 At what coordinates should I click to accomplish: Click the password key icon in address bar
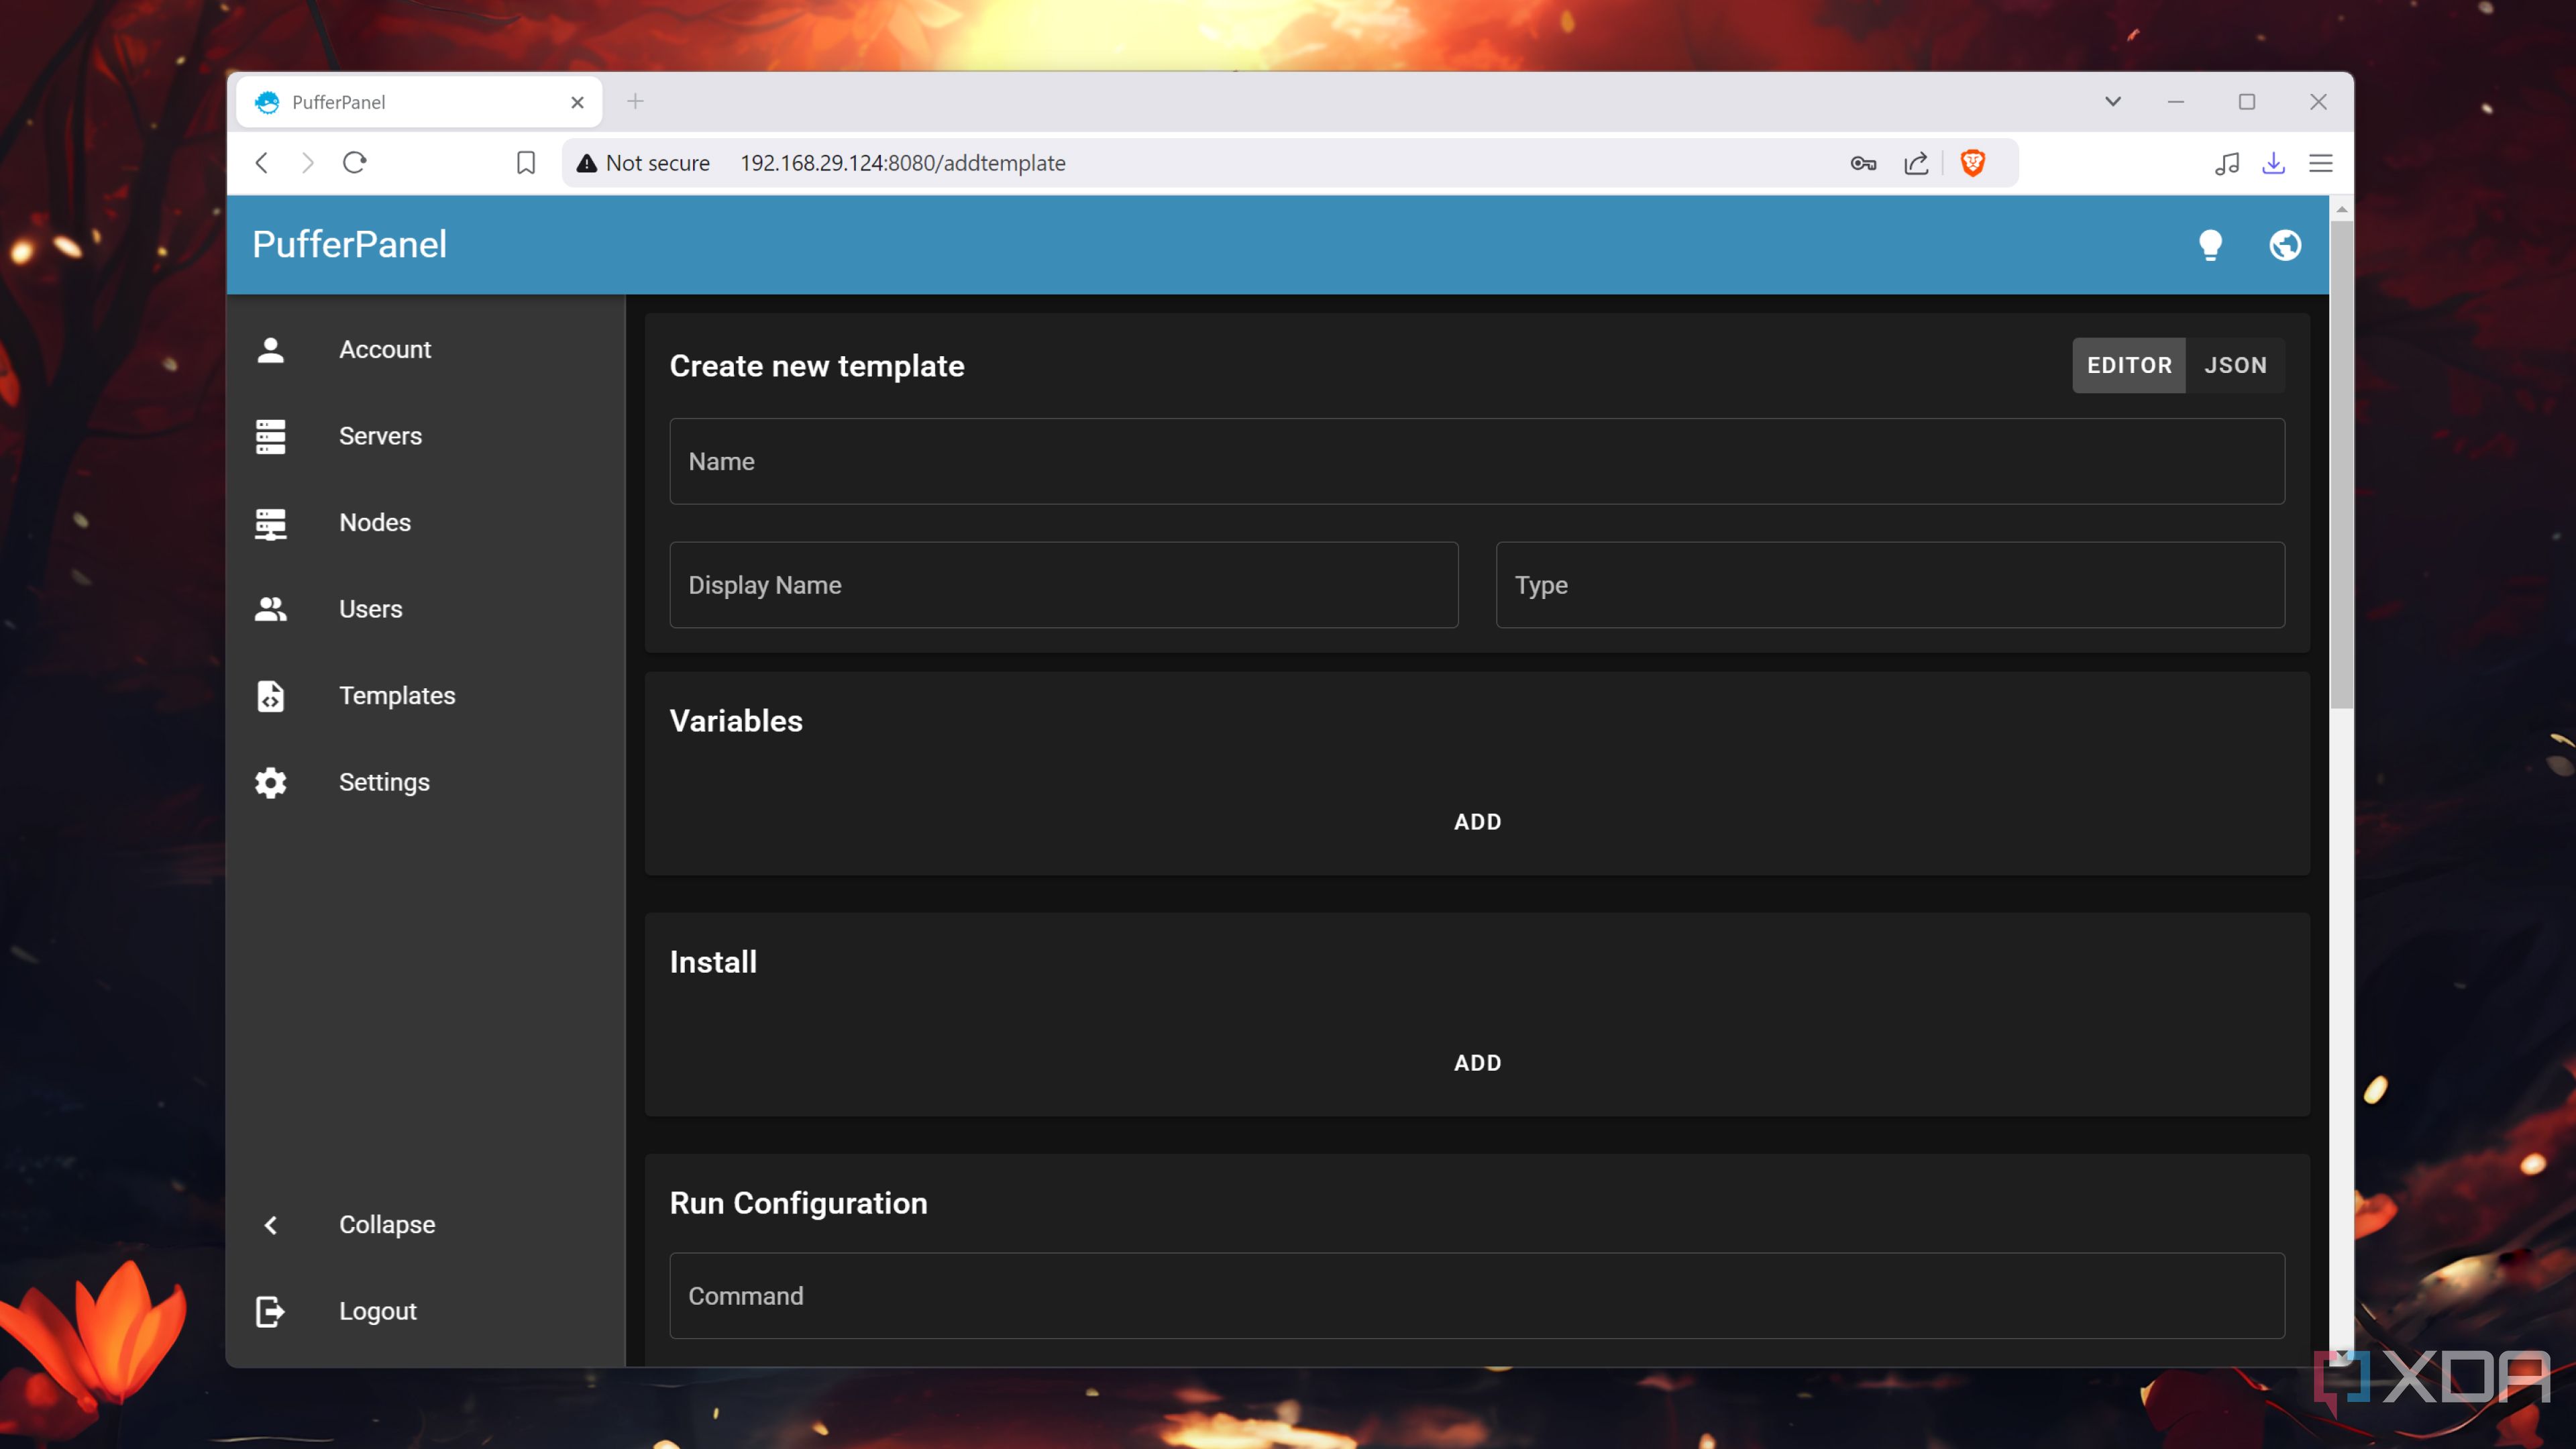[x=1862, y=163]
